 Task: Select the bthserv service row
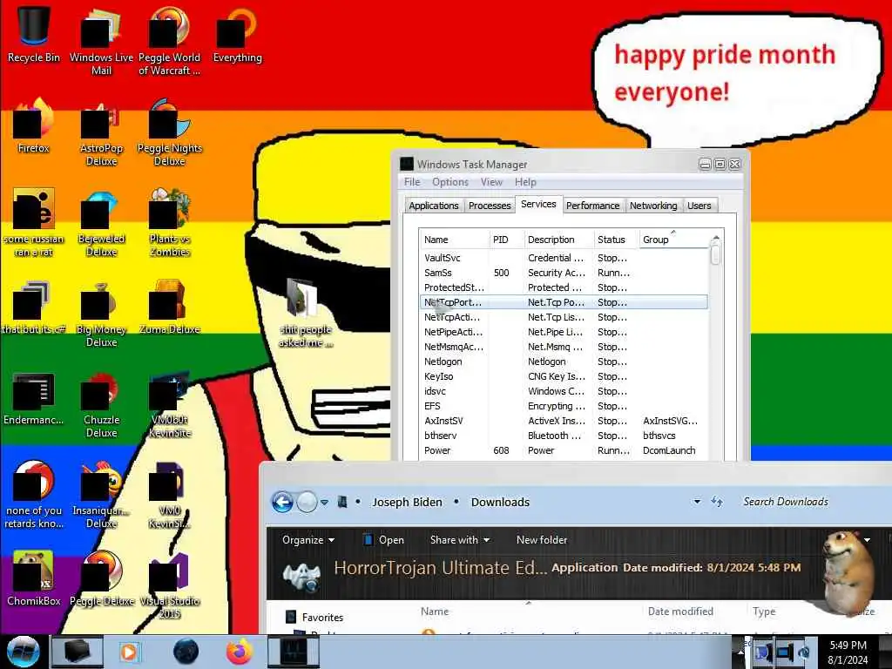564,436
